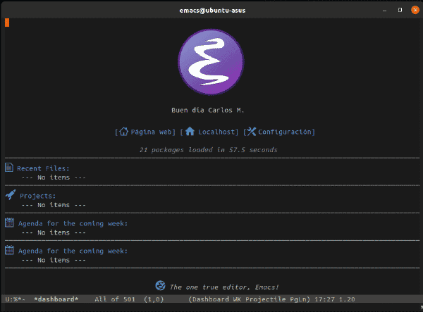Open the Localhost link
This screenshot has height=312, width=423.
(x=216, y=132)
